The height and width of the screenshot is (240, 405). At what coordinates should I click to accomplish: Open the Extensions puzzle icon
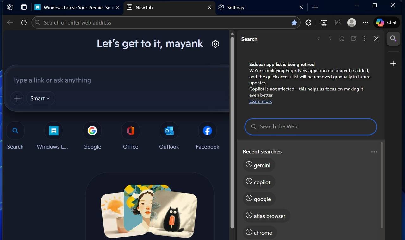pos(308,22)
